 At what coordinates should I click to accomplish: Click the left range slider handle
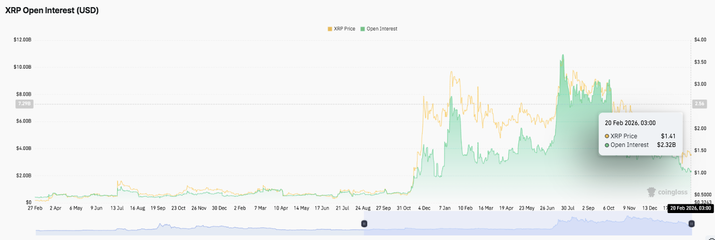364,224
